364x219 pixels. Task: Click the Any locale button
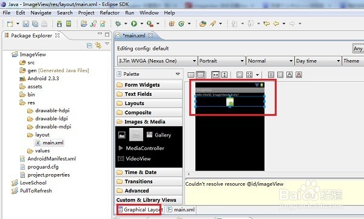pos(358,49)
